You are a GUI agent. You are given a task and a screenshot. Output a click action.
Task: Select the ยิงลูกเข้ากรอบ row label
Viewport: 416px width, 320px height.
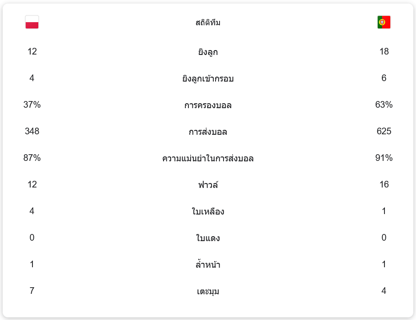pos(208,79)
